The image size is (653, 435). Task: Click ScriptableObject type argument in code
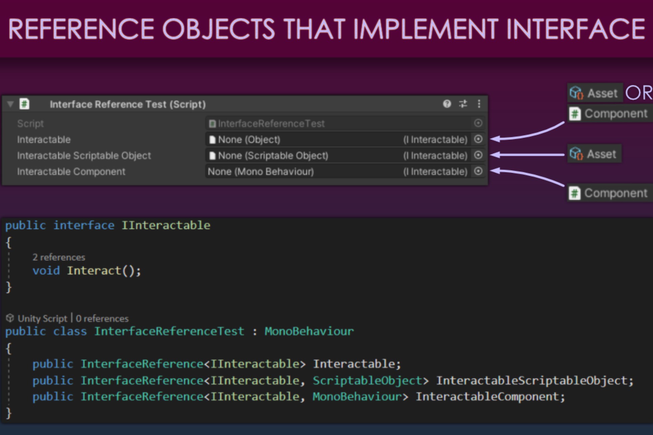367,380
